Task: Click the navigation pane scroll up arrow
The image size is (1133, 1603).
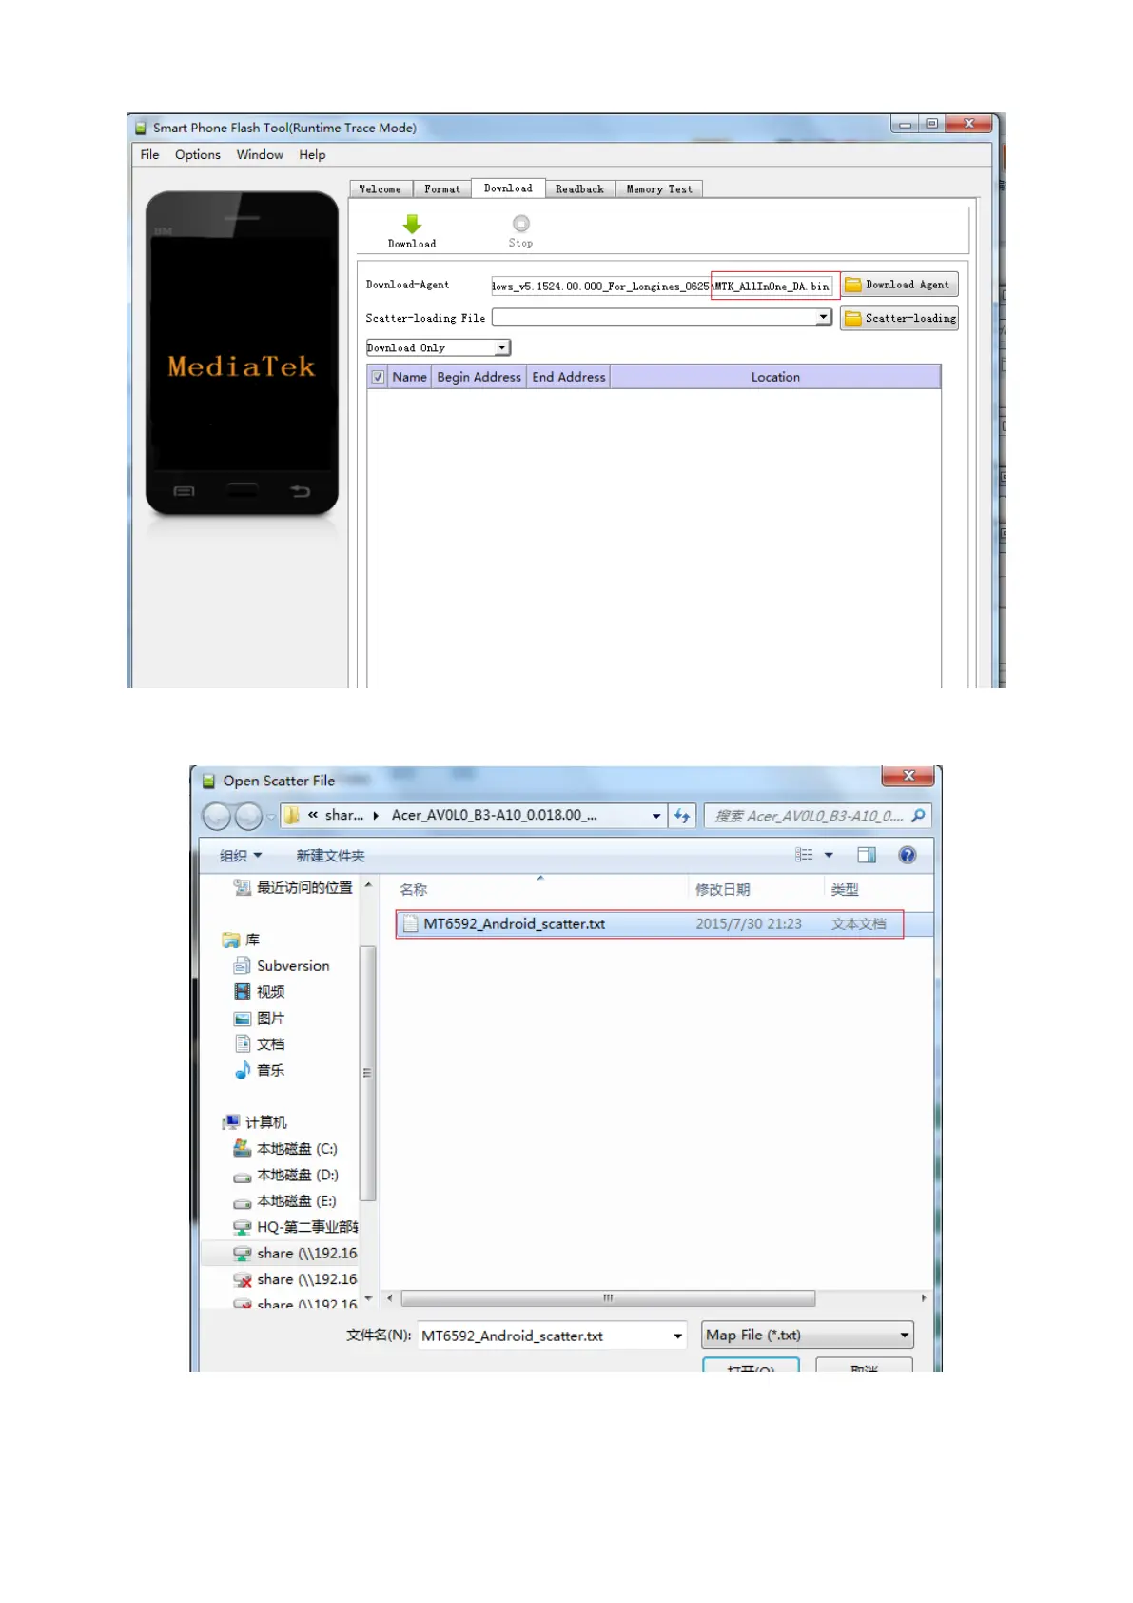Action: (x=368, y=885)
